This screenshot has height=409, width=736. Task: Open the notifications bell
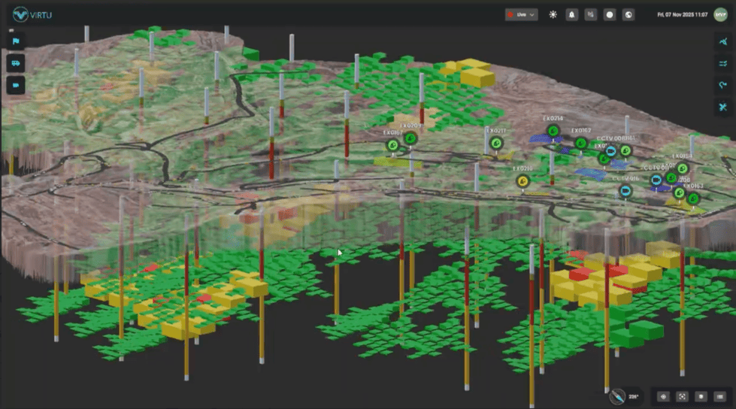(572, 14)
